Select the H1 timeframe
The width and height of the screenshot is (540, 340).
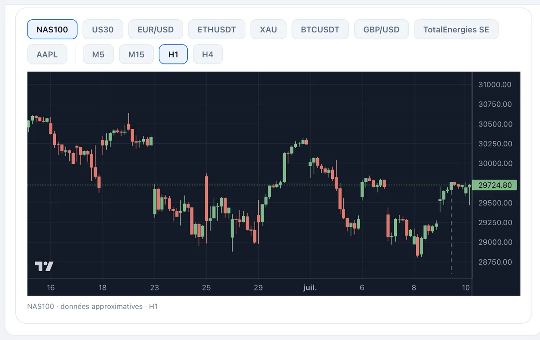click(x=173, y=54)
